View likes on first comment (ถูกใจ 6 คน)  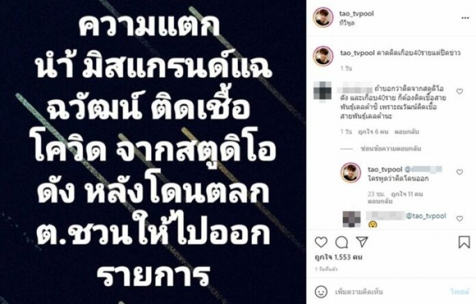pyautogui.click(x=373, y=132)
